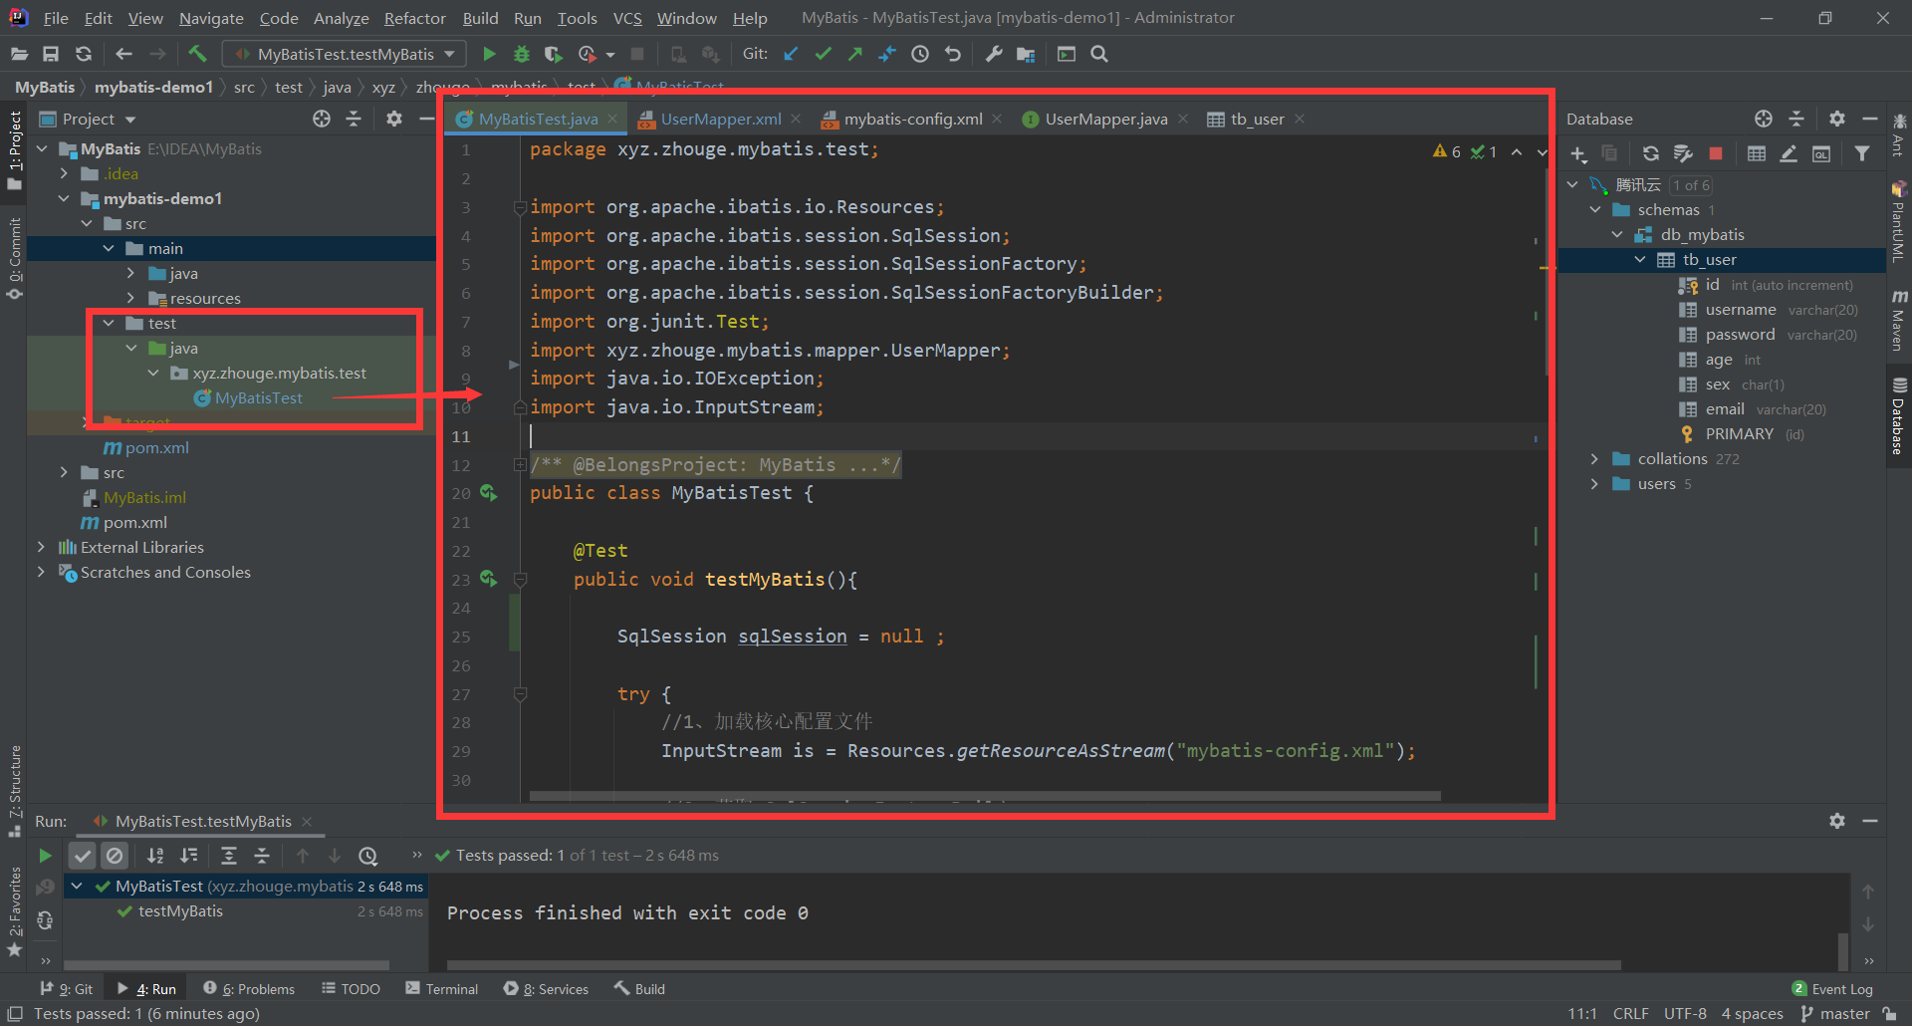Open the Project panel gear options
1912x1026 pixels.
tap(394, 119)
